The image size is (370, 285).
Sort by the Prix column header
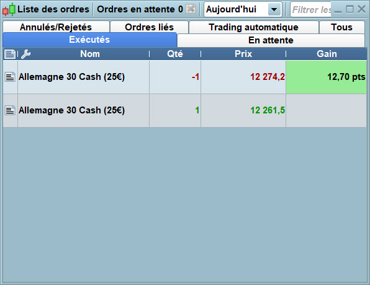pos(243,54)
